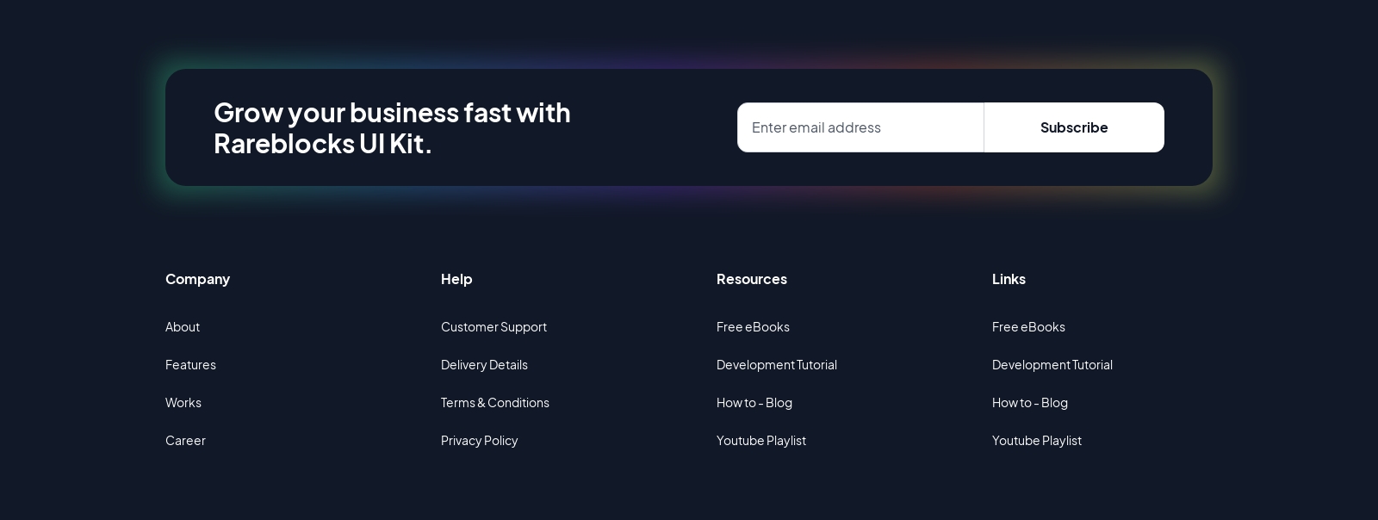The width and height of the screenshot is (1378, 520).
Task: Click the Subscribe button
Action: (1074, 127)
